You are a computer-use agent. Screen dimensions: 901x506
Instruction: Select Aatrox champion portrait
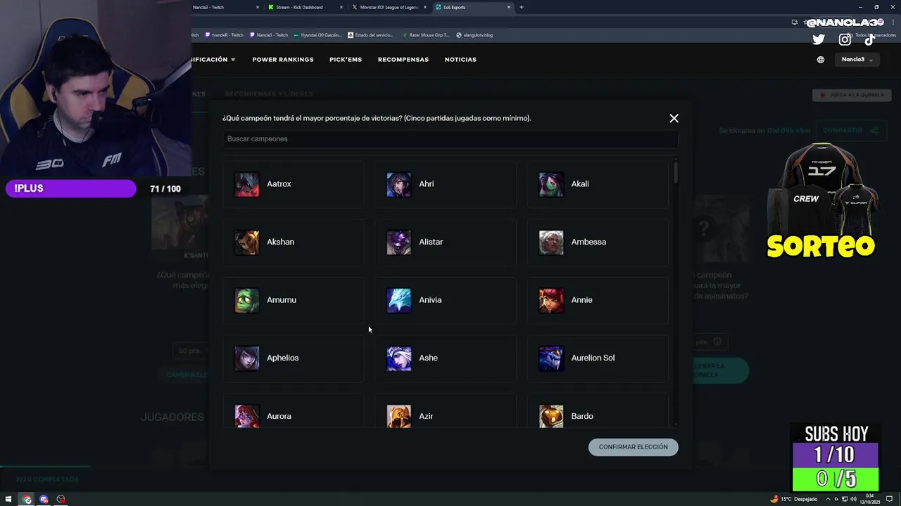pyautogui.click(x=246, y=184)
